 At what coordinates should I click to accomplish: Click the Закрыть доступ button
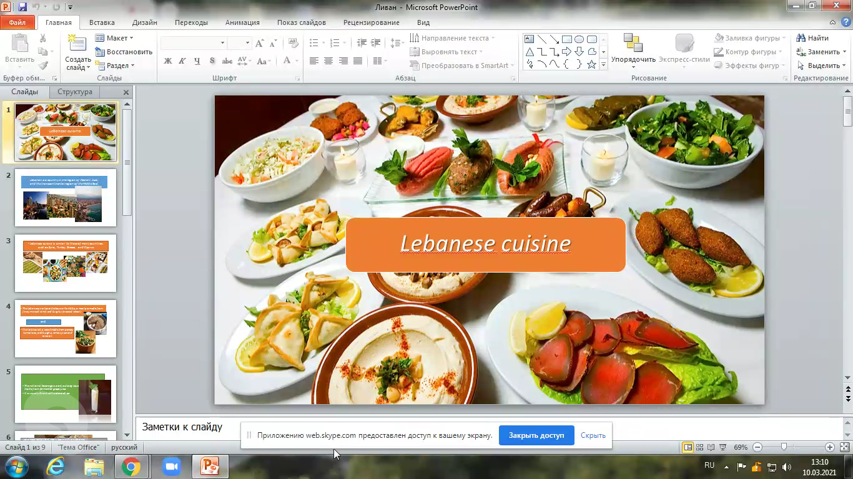tap(536, 435)
